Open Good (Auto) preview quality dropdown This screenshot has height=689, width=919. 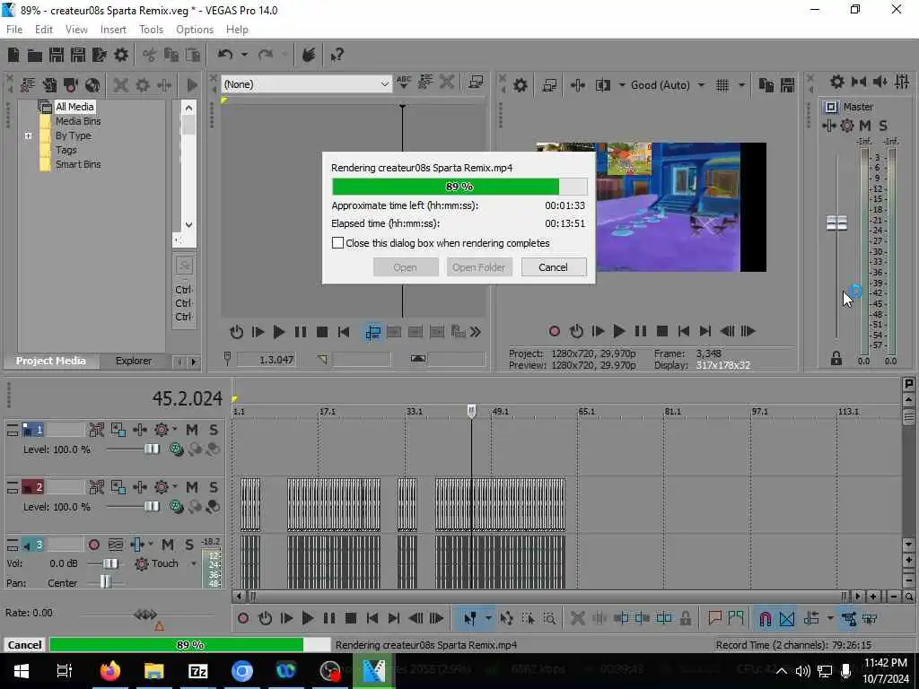[x=701, y=85]
